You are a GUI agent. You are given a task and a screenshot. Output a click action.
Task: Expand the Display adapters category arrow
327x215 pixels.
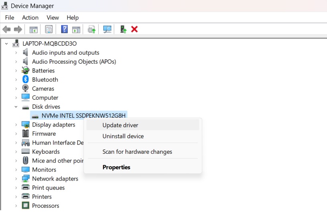point(16,125)
